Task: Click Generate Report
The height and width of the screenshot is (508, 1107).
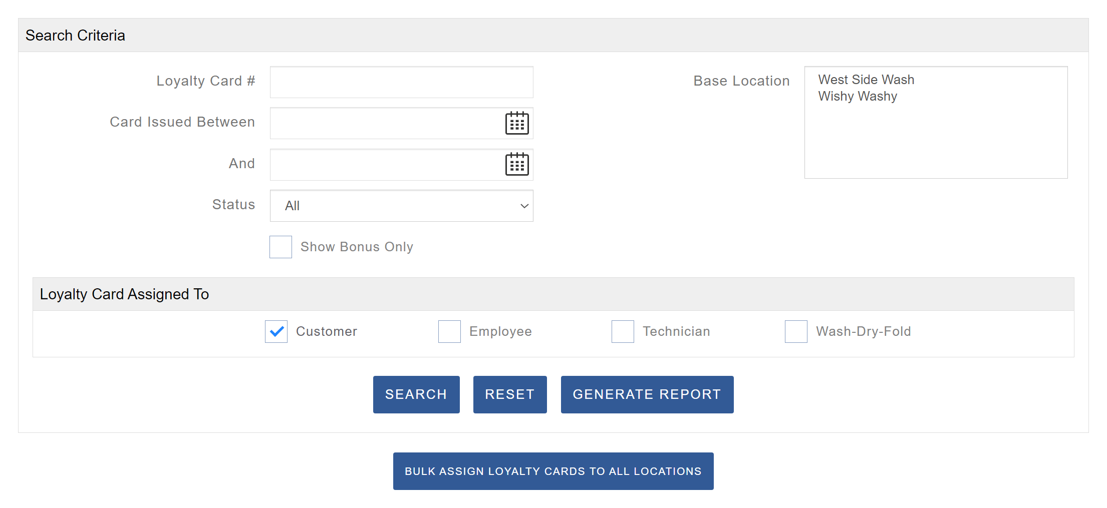Action: (x=647, y=394)
